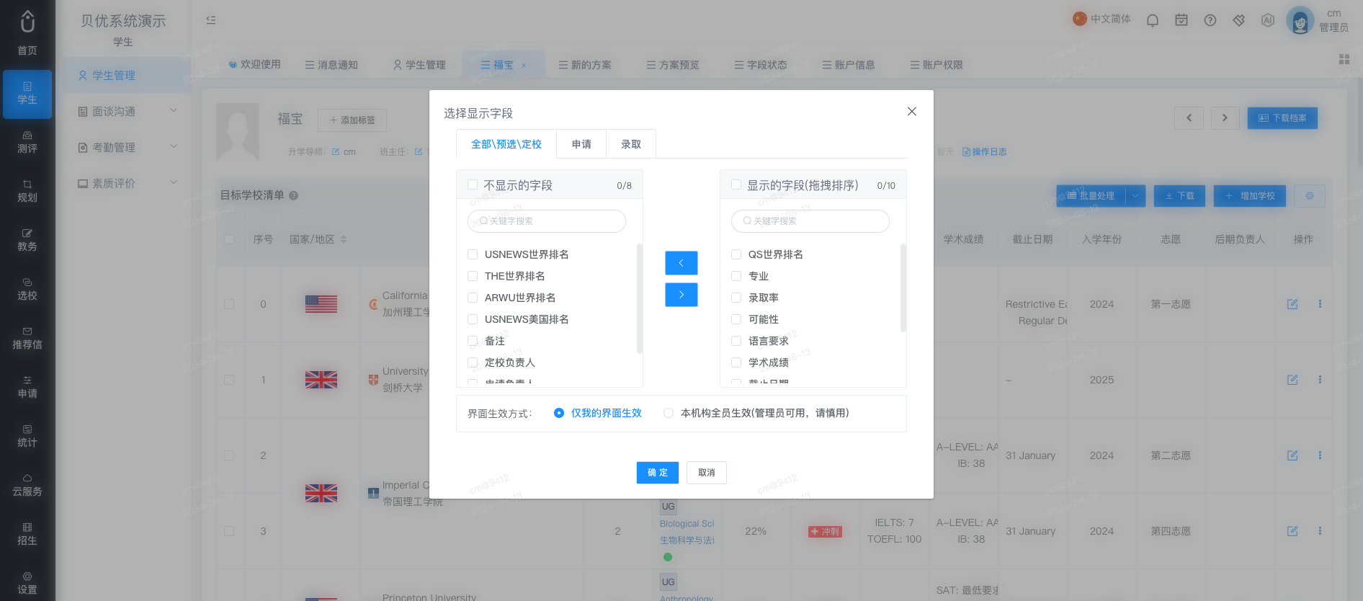Switch to the 录取 tab in dialog
The image size is (1363, 601).
coord(631,144)
